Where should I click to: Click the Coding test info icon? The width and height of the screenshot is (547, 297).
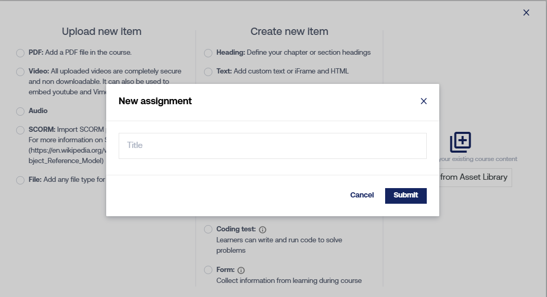263,230
